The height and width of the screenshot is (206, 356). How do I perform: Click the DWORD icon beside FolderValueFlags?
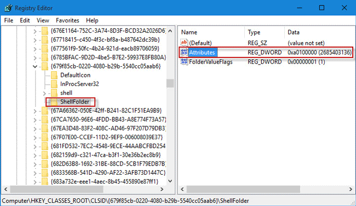click(184, 61)
